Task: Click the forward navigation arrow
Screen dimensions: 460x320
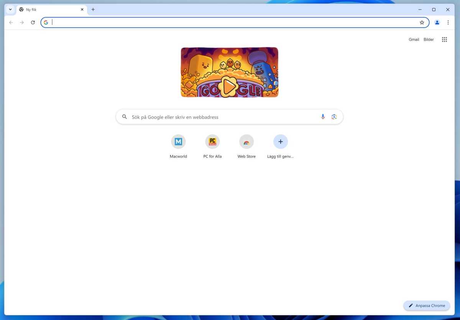Action: (x=22, y=23)
